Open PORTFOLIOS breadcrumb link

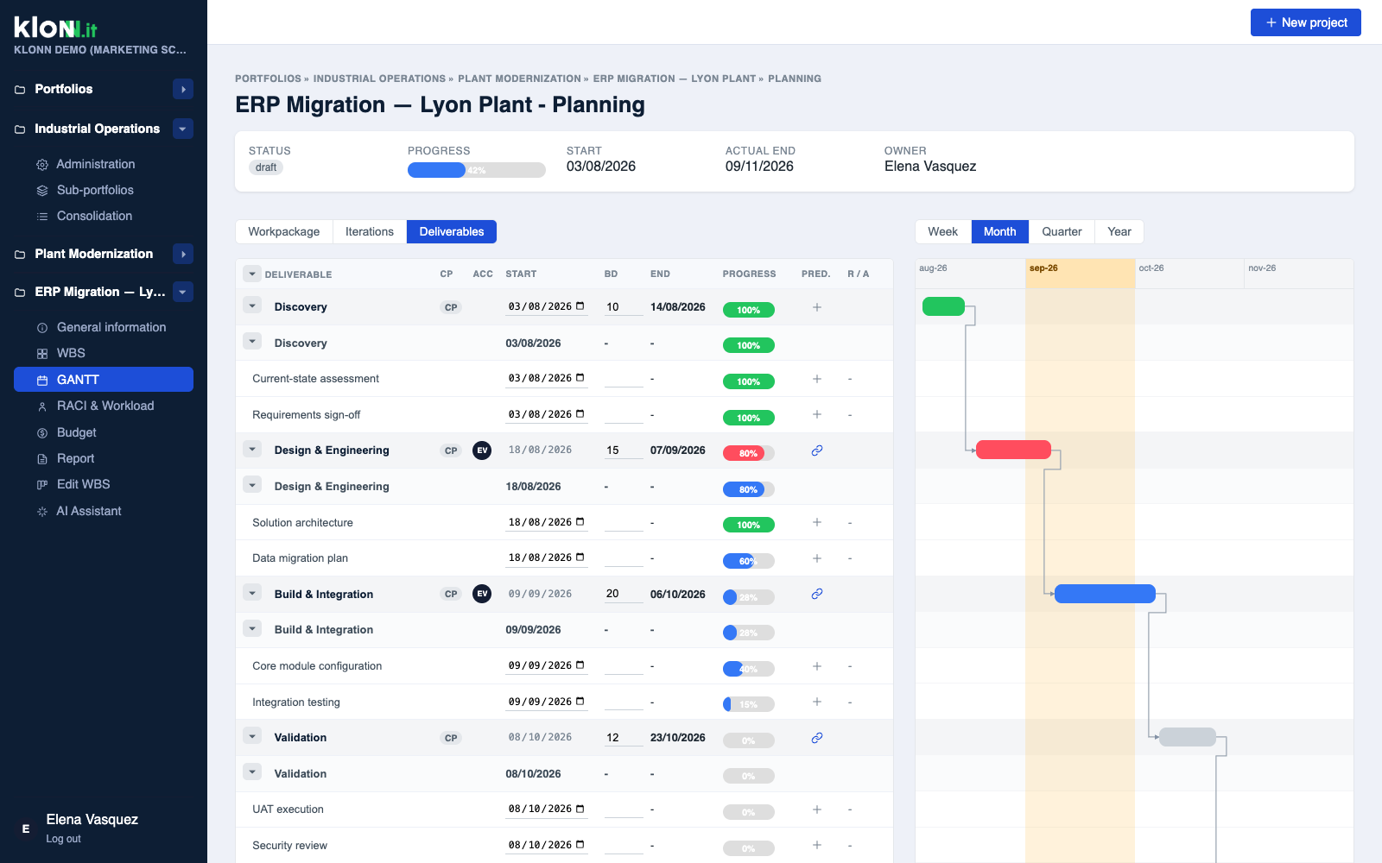(268, 79)
